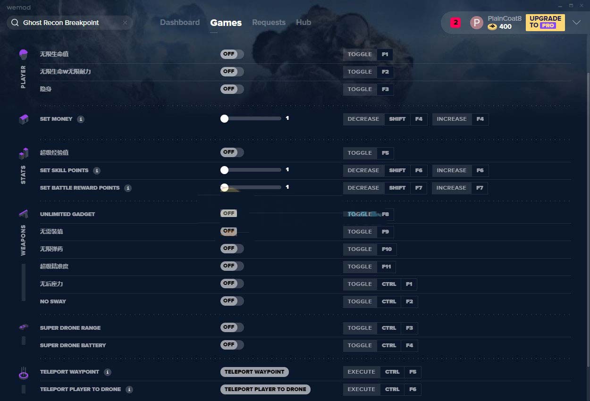Click Teleport Player to Drone action button

265,389
